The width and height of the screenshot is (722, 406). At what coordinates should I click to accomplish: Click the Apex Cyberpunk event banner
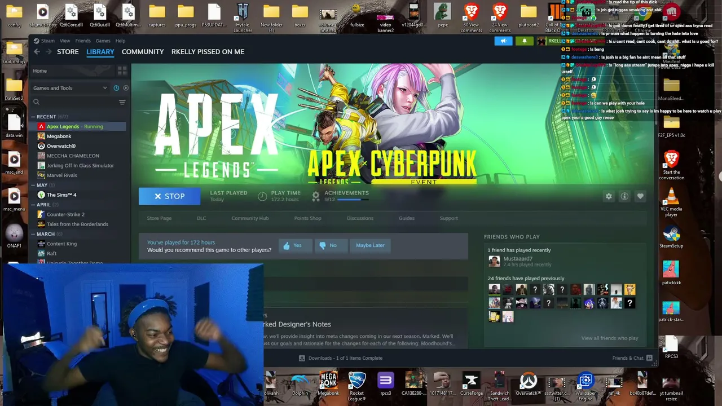(x=393, y=124)
